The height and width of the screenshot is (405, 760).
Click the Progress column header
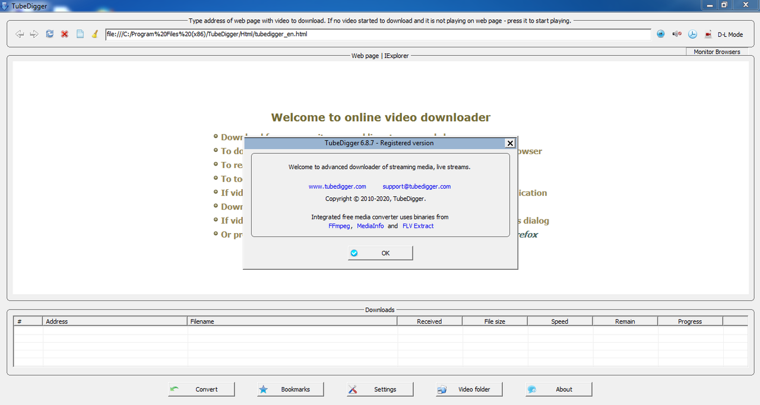point(690,321)
